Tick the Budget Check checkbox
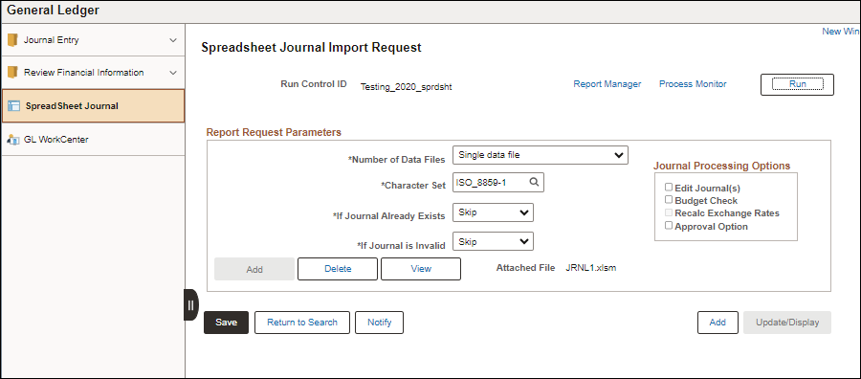 [x=669, y=200]
